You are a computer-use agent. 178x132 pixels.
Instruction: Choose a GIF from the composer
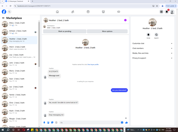tap(56, 122)
